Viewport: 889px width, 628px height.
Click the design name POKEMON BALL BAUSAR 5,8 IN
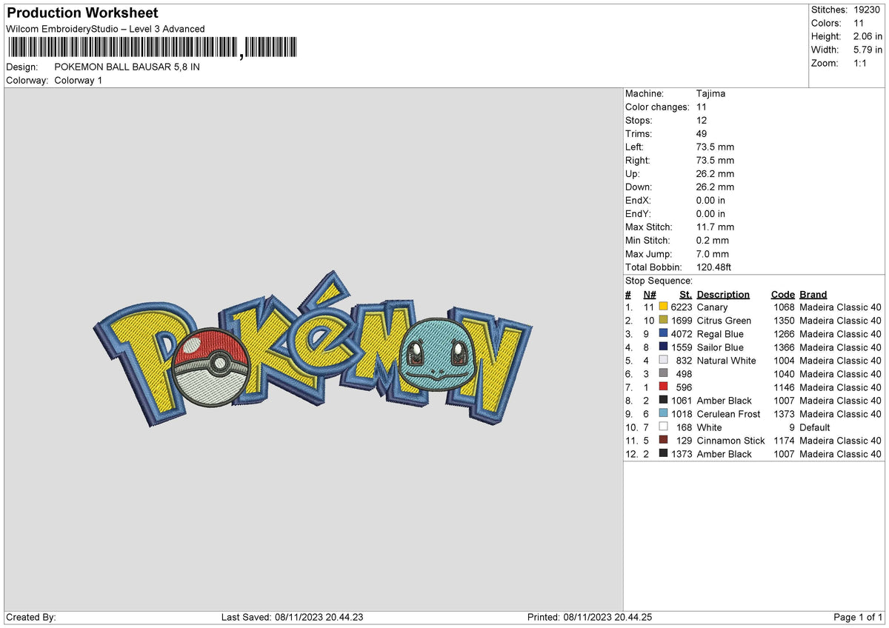click(x=127, y=67)
